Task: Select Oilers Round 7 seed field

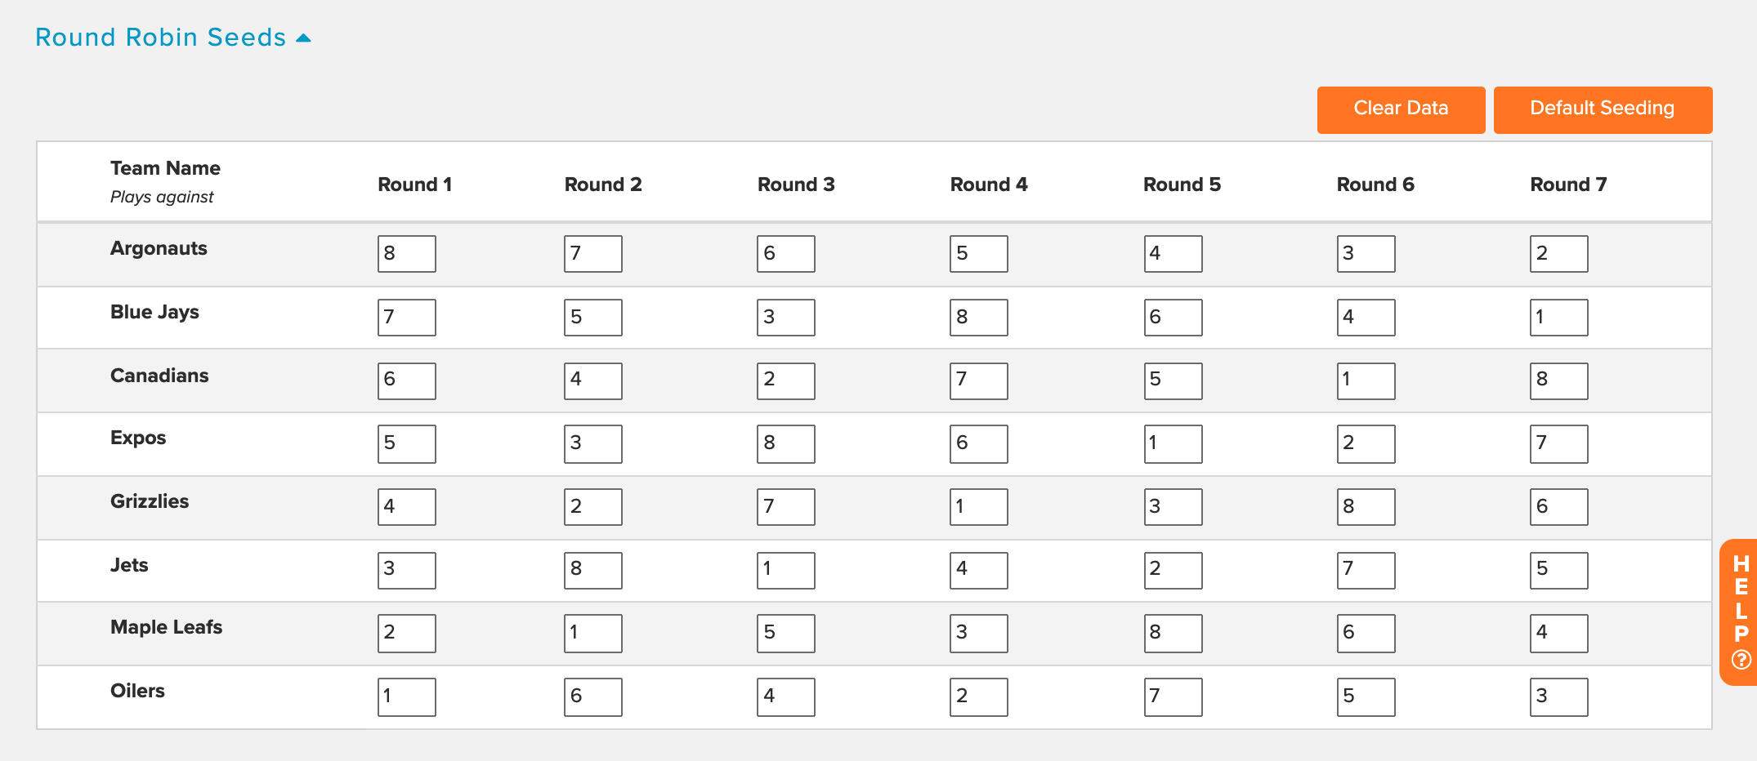Action: pyautogui.click(x=1559, y=697)
